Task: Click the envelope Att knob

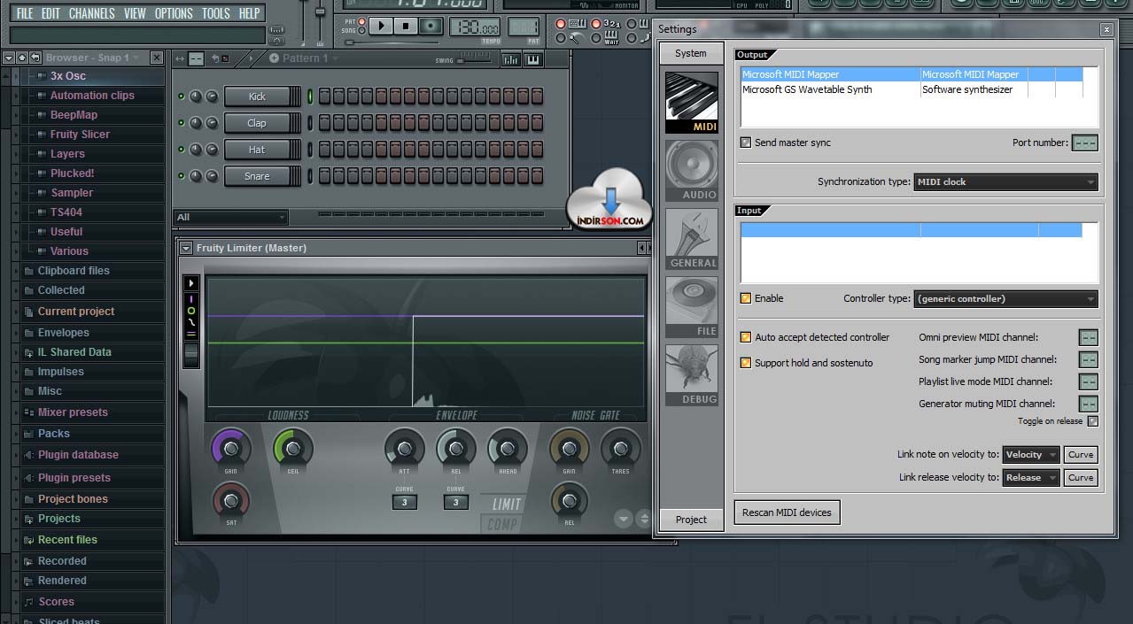Action: [404, 447]
